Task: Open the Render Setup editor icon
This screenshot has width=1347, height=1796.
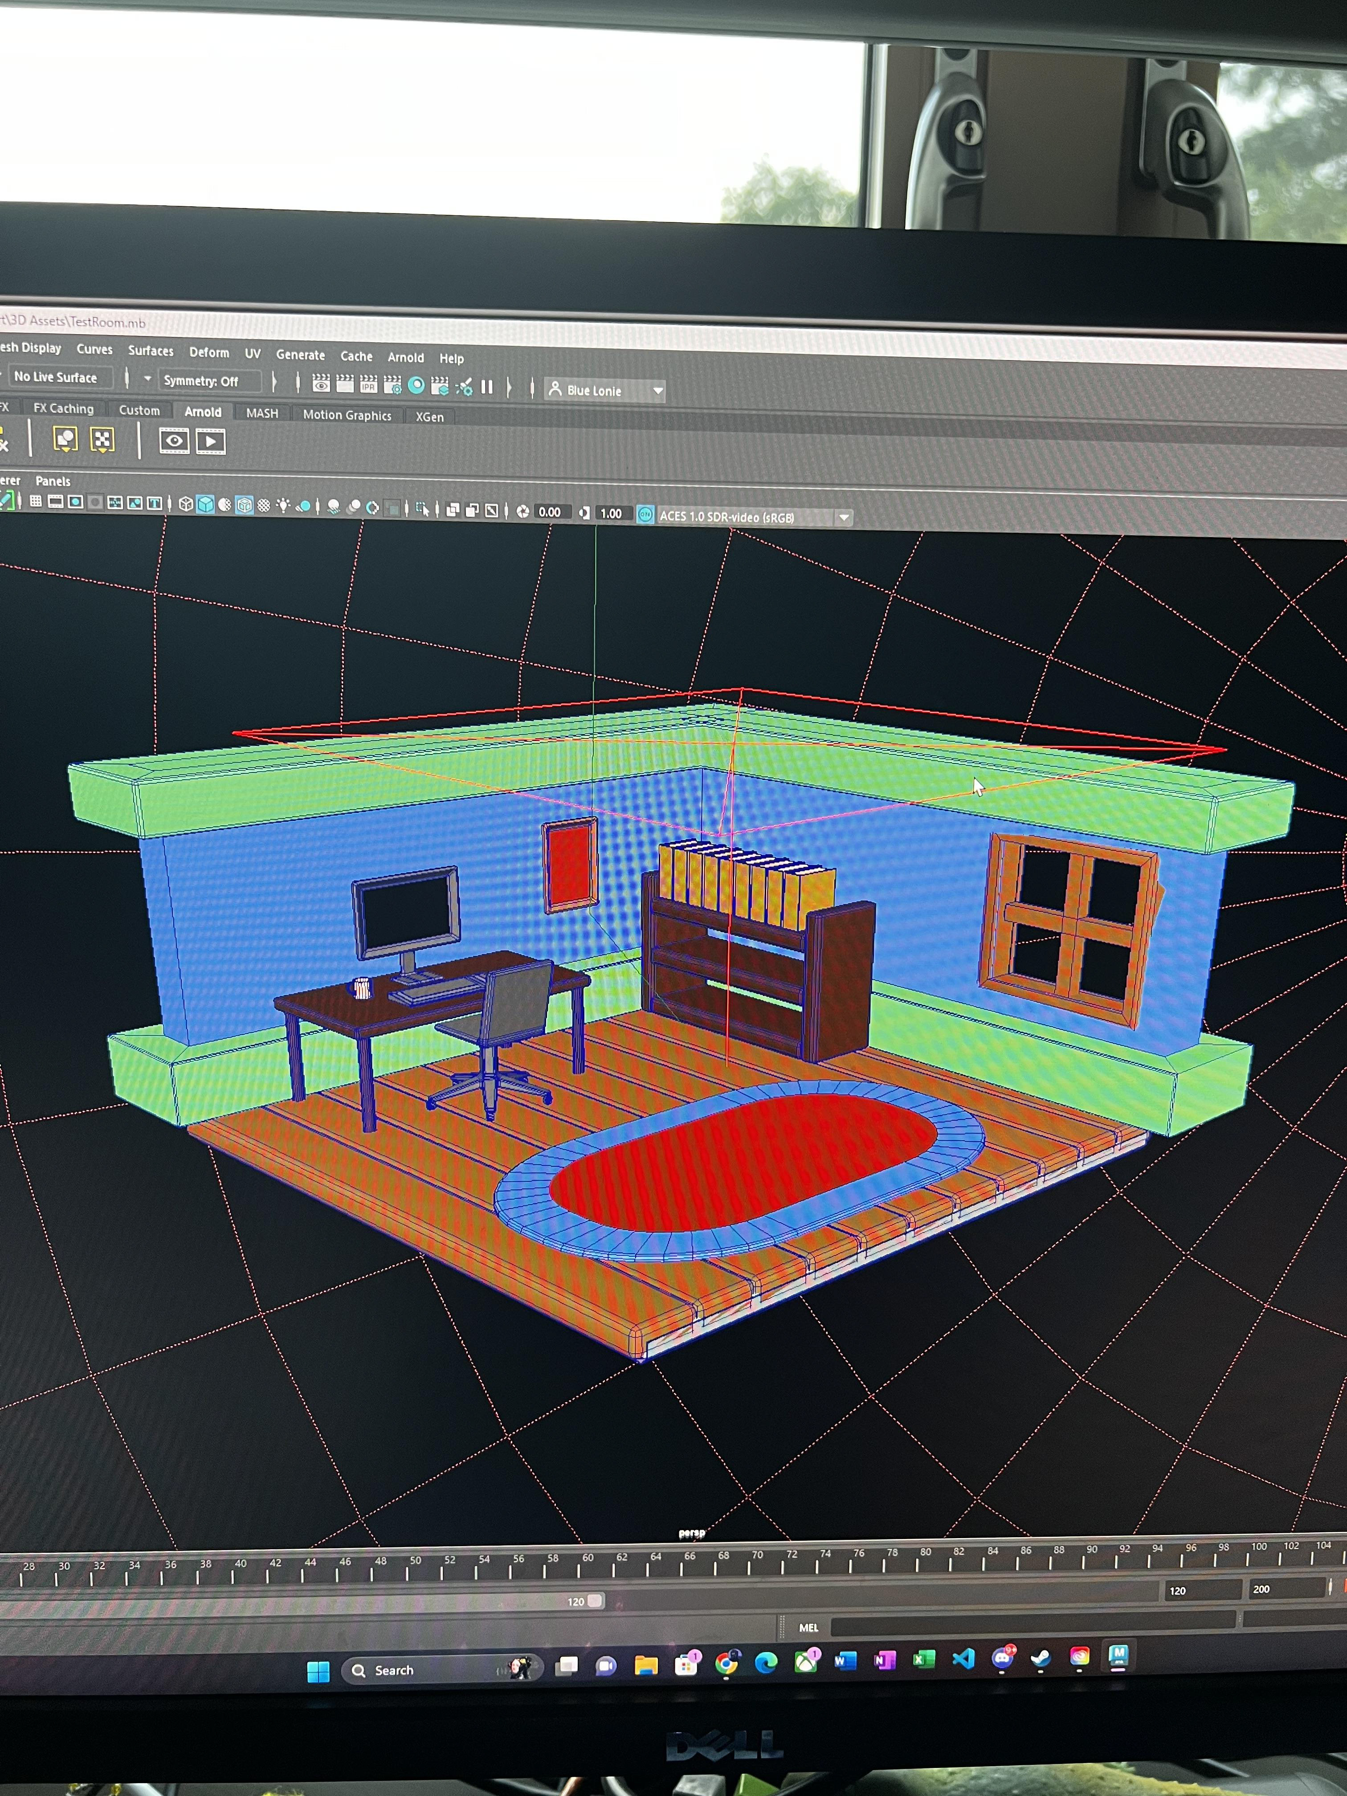Action: coord(440,386)
